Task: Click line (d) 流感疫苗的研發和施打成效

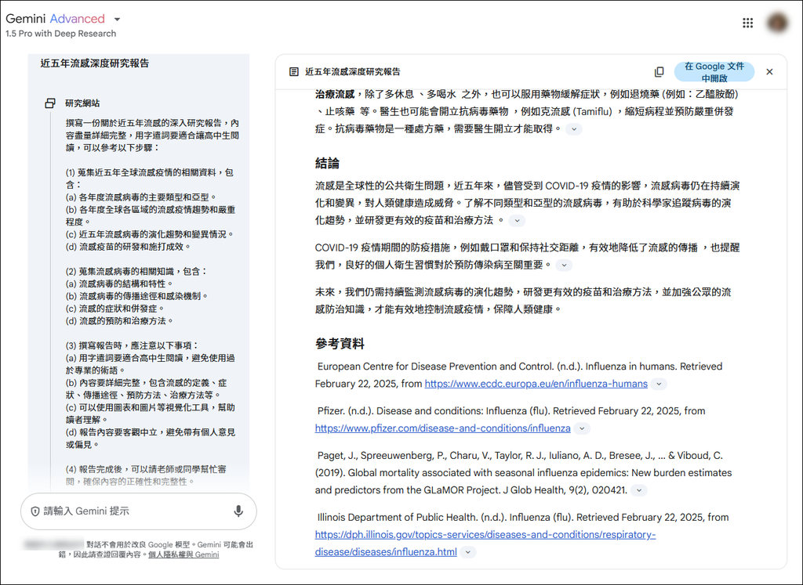Action: pyautogui.click(x=129, y=247)
